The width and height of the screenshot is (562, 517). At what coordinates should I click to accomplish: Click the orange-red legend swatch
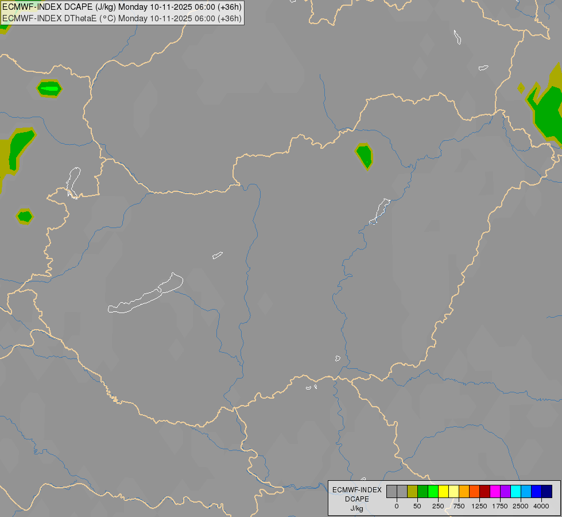(475, 492)
